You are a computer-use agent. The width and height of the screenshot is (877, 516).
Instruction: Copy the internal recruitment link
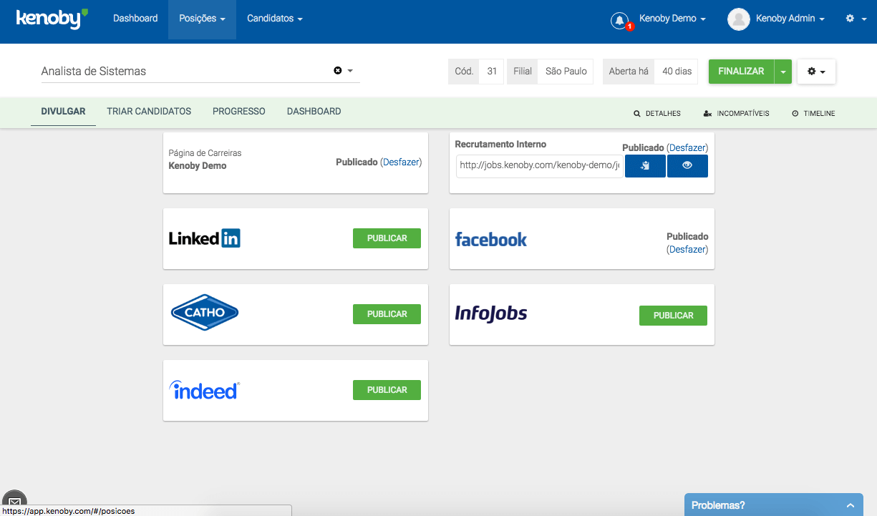[645, 166]
